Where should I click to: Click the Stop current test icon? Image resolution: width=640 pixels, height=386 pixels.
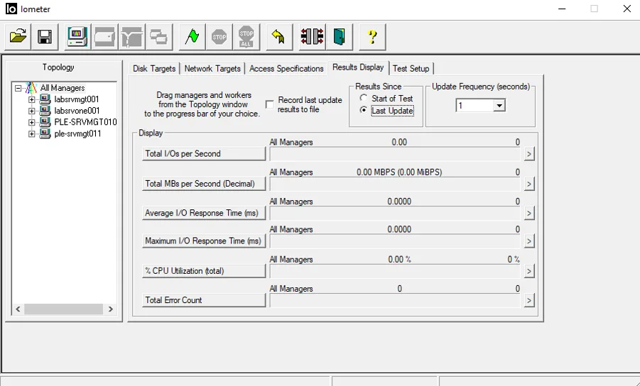(219, 37)
